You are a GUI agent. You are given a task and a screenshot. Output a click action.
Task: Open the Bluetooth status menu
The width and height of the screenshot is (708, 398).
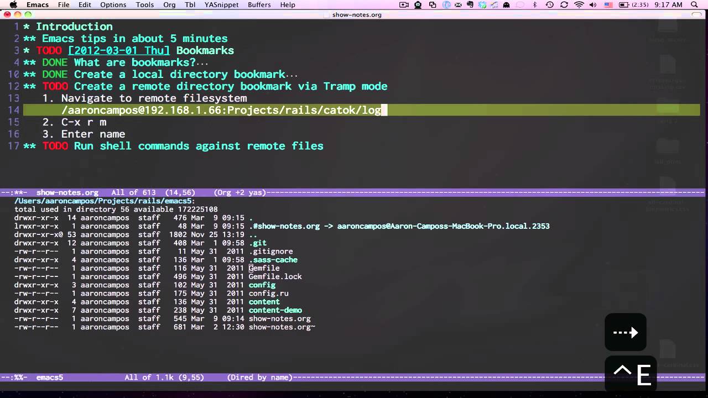(535, 4)
